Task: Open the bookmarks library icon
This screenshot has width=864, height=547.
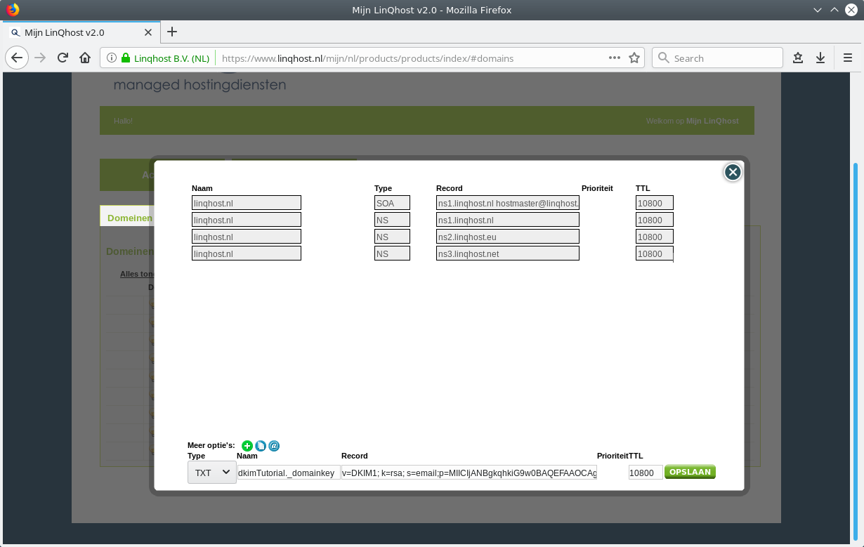Action: click(x=798, y=58)
